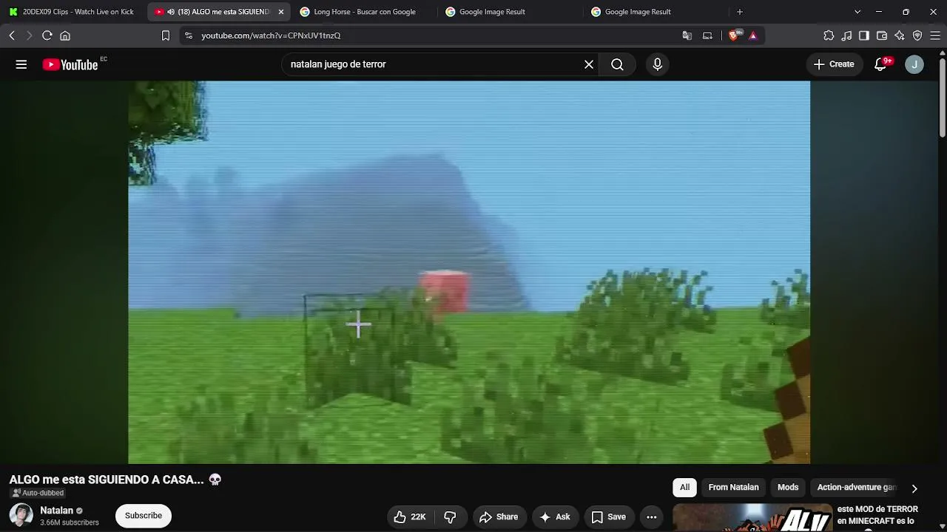Open Brave Wallet
This screenshot has width=947, height=532.
[x=882, y=35]
